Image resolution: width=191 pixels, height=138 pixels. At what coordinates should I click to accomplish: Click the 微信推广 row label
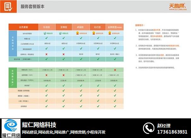(x=27, y=86)
